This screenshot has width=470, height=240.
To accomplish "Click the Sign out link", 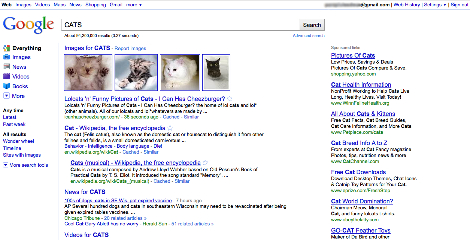I will pos(460,4).
